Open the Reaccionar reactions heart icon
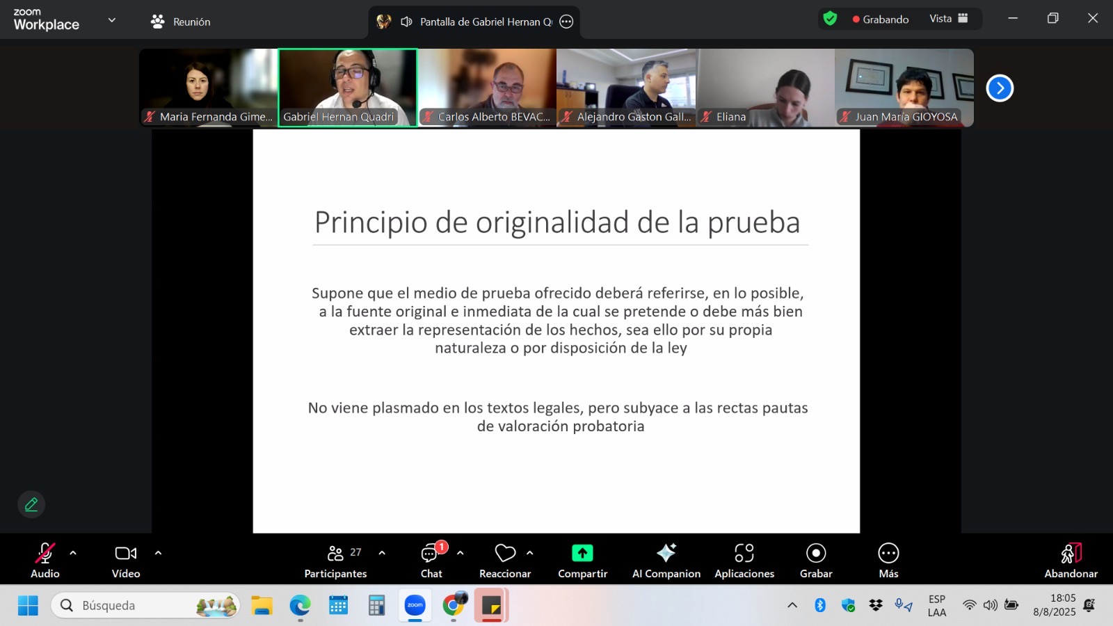This screenshot has height=626, width=1113. pyautogui.click(x=505, y=553)
